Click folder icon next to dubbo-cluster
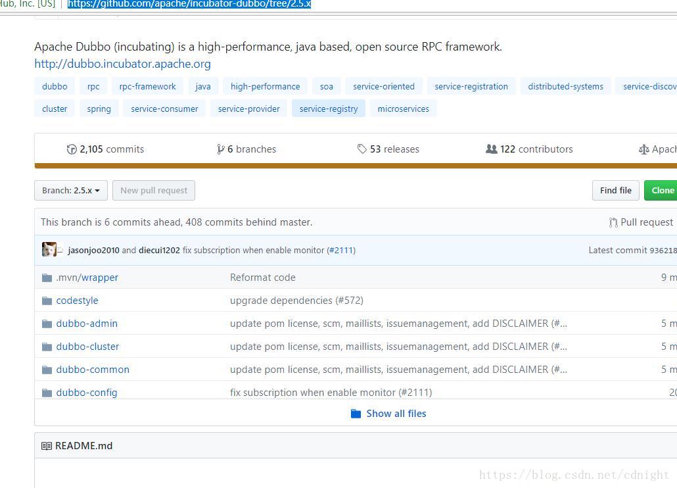 (47, 347)
